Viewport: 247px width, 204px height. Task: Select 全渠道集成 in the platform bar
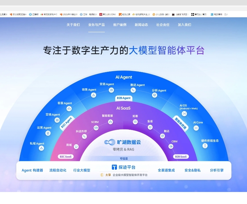tap(166, 170)
